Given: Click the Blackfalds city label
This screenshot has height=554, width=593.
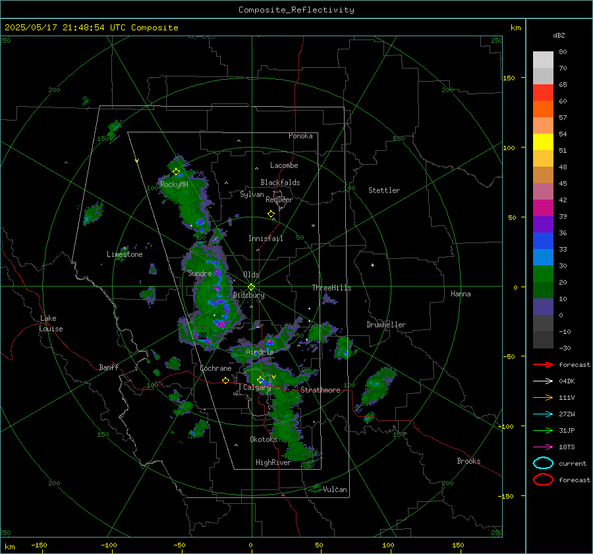Looking at the screenshot, I should click(280, 182).
